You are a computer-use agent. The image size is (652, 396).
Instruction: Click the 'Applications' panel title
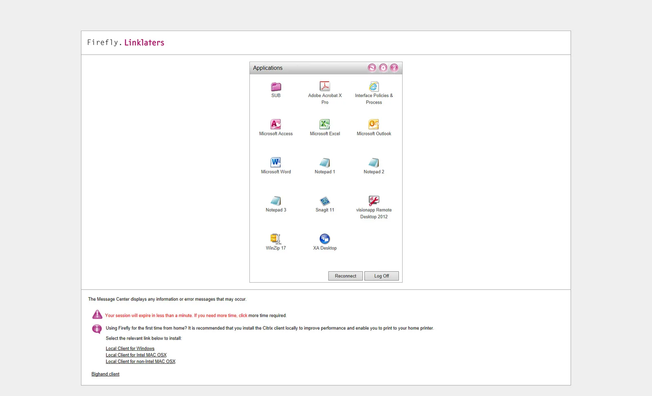click(268, 68)
